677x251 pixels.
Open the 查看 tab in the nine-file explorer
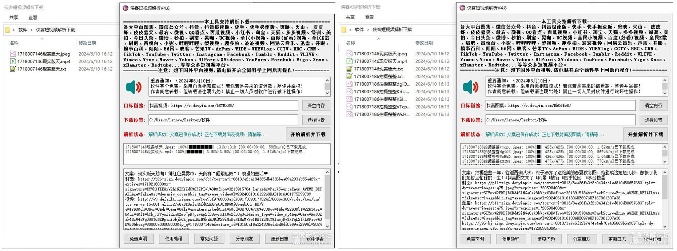[370, 17]
